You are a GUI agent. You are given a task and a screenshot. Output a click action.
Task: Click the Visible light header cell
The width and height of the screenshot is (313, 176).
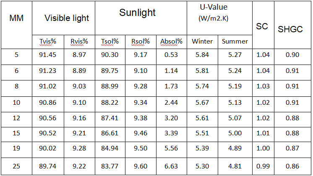click(63, 18)
